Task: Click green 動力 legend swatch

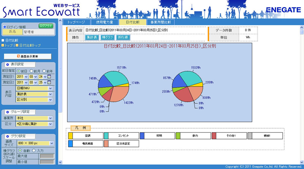Action: click(x=178, y=136)
